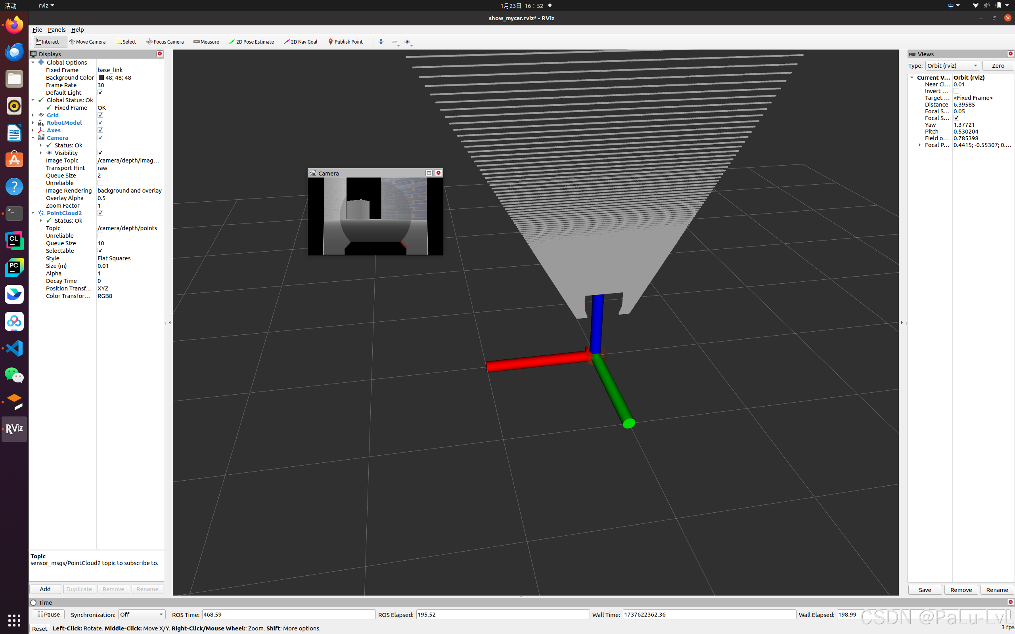Open the Panels menu
The image size is (1015, 634).
[x=56, y=30]
